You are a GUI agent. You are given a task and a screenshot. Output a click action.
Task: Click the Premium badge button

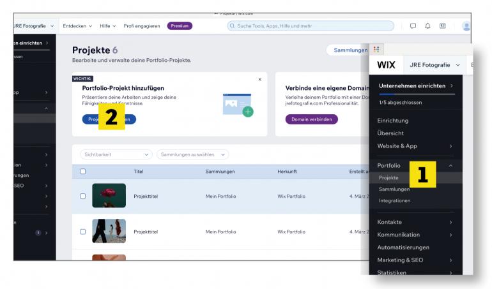click(x=180, y=26)
